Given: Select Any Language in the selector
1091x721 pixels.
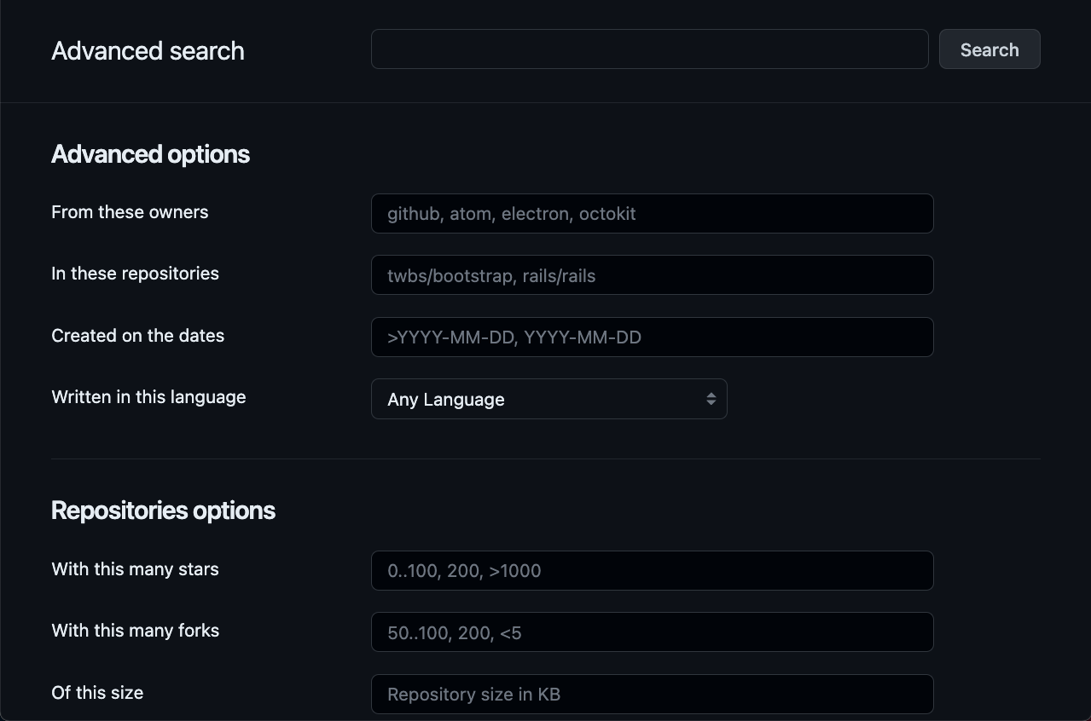Looking at the screenshot, I should click(x=548, y=398).
